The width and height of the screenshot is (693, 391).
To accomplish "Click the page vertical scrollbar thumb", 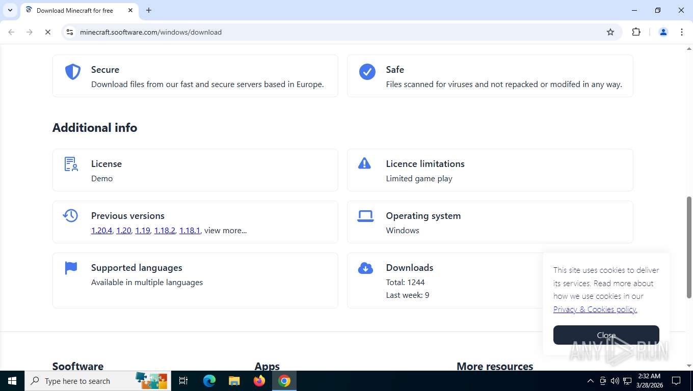I will [x=689, y=247].
